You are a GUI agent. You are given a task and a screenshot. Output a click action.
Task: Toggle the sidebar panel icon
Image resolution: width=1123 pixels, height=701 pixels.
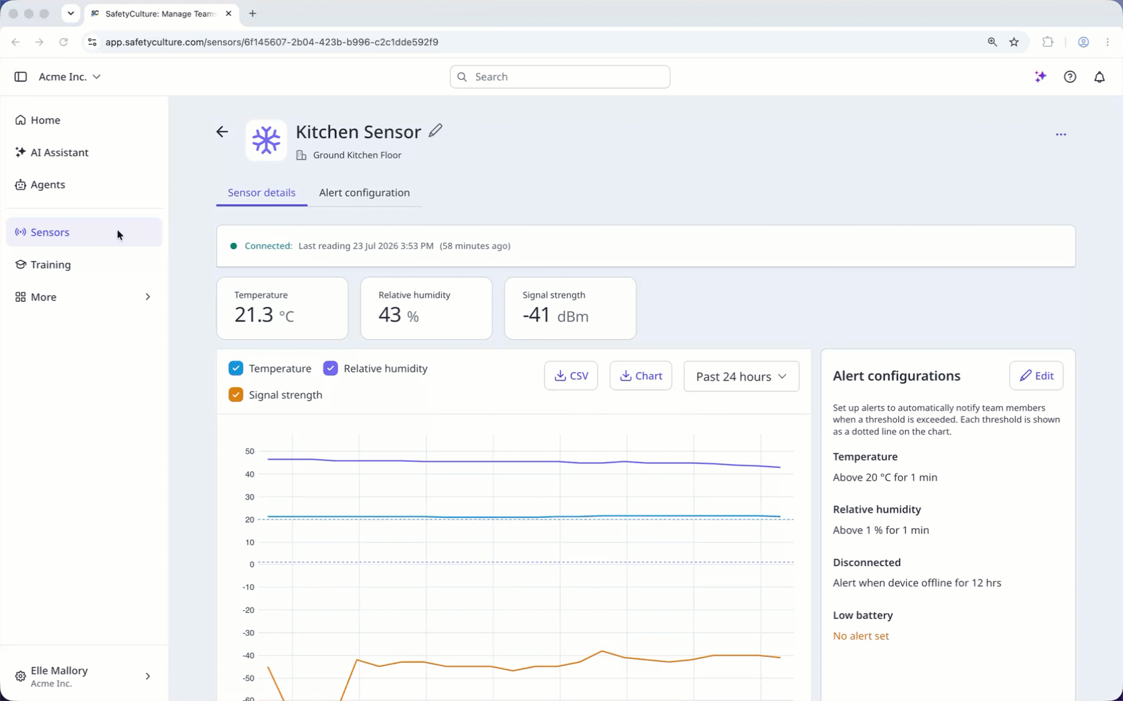pyautogui.click(x=21, y=77)
